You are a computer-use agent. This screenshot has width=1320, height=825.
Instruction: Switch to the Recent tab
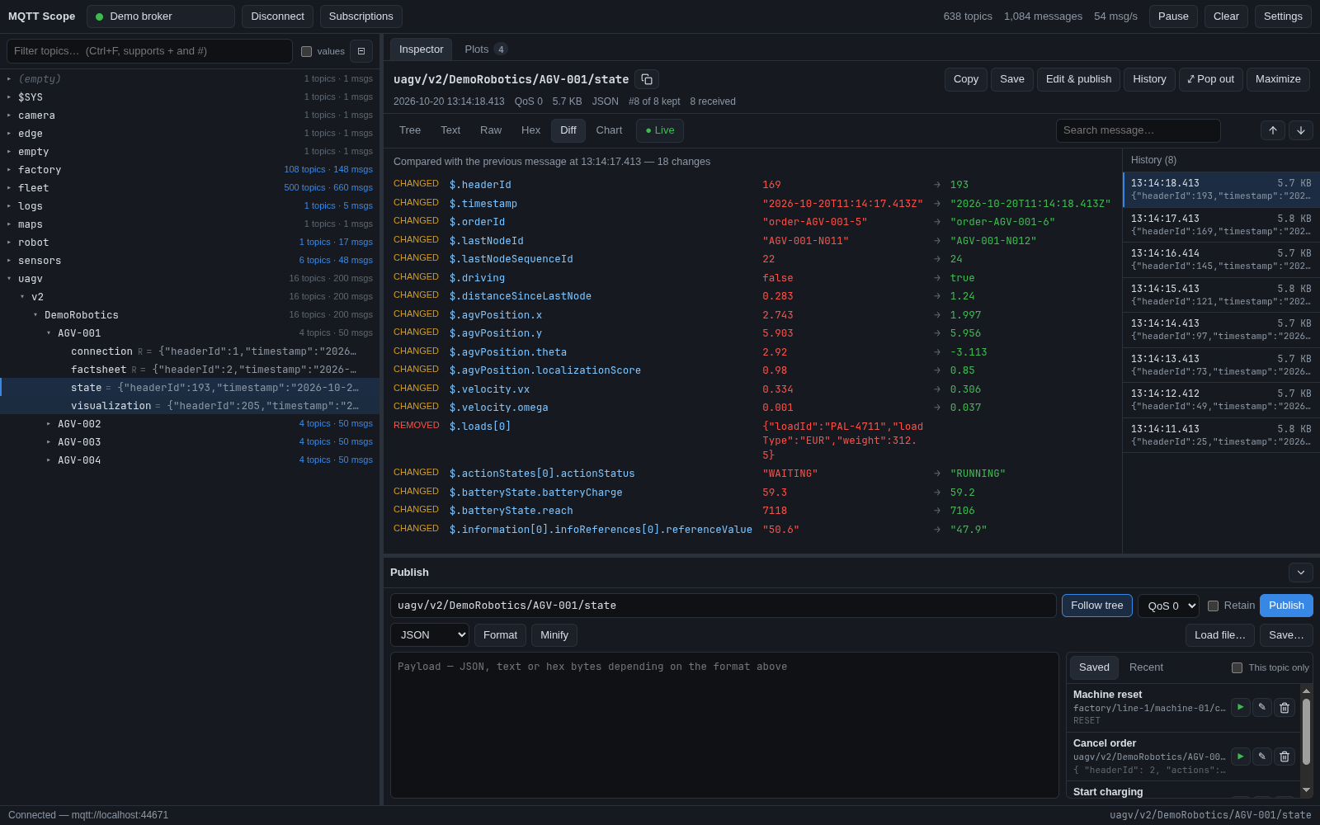point(1146,667)
